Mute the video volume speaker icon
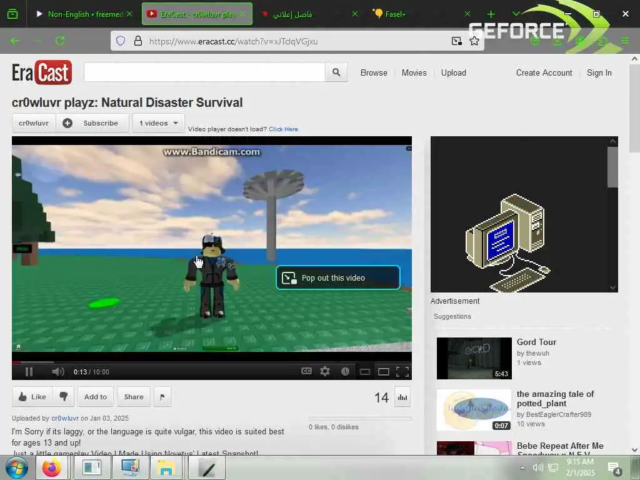 pos(57,371)
